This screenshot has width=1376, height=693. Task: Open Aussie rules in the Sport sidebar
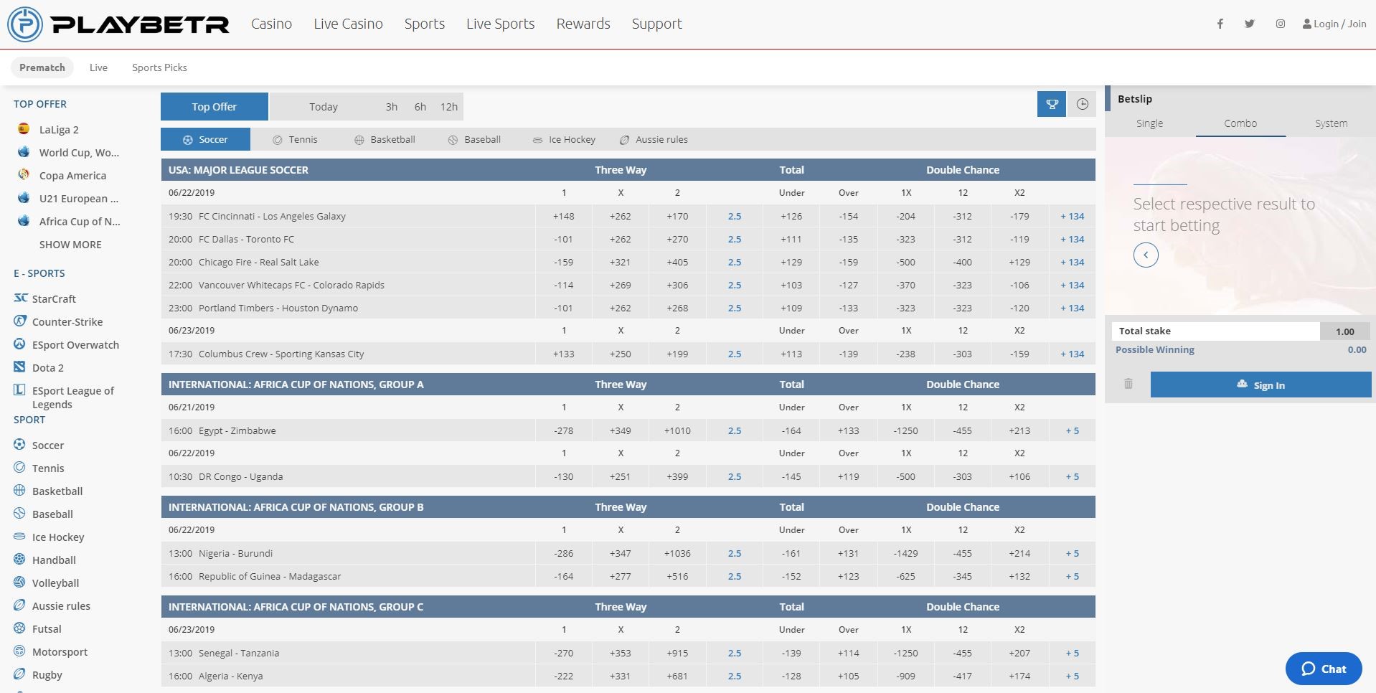52,605
